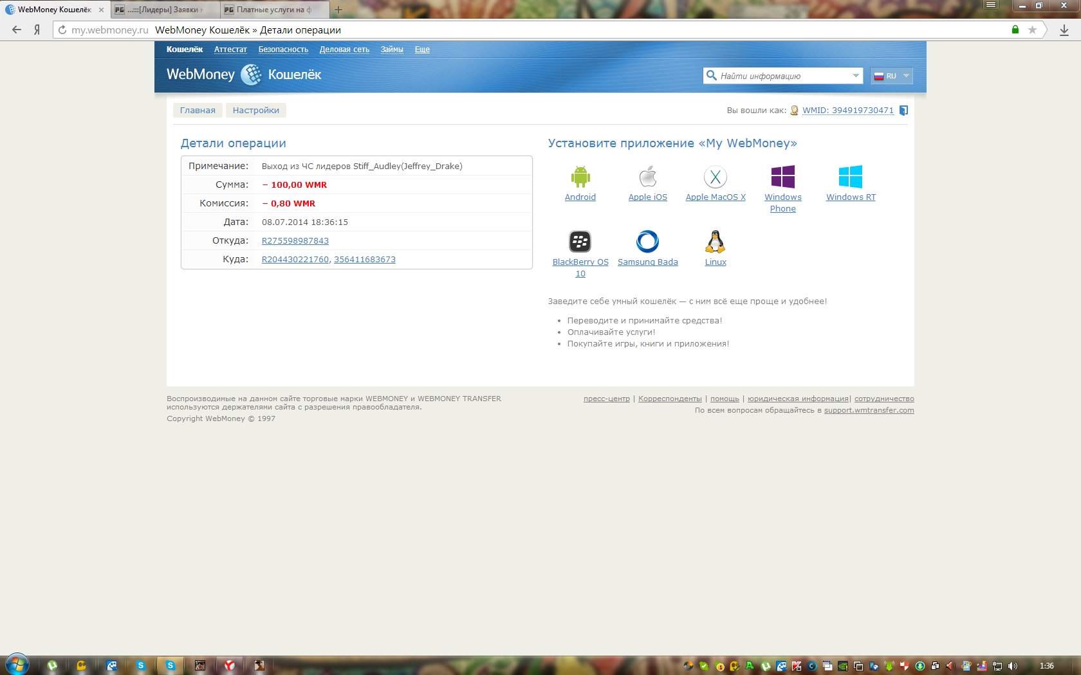Open browser downloads arrow icon
Viewport: 1081px width, 675px height.
[1064, 30]
